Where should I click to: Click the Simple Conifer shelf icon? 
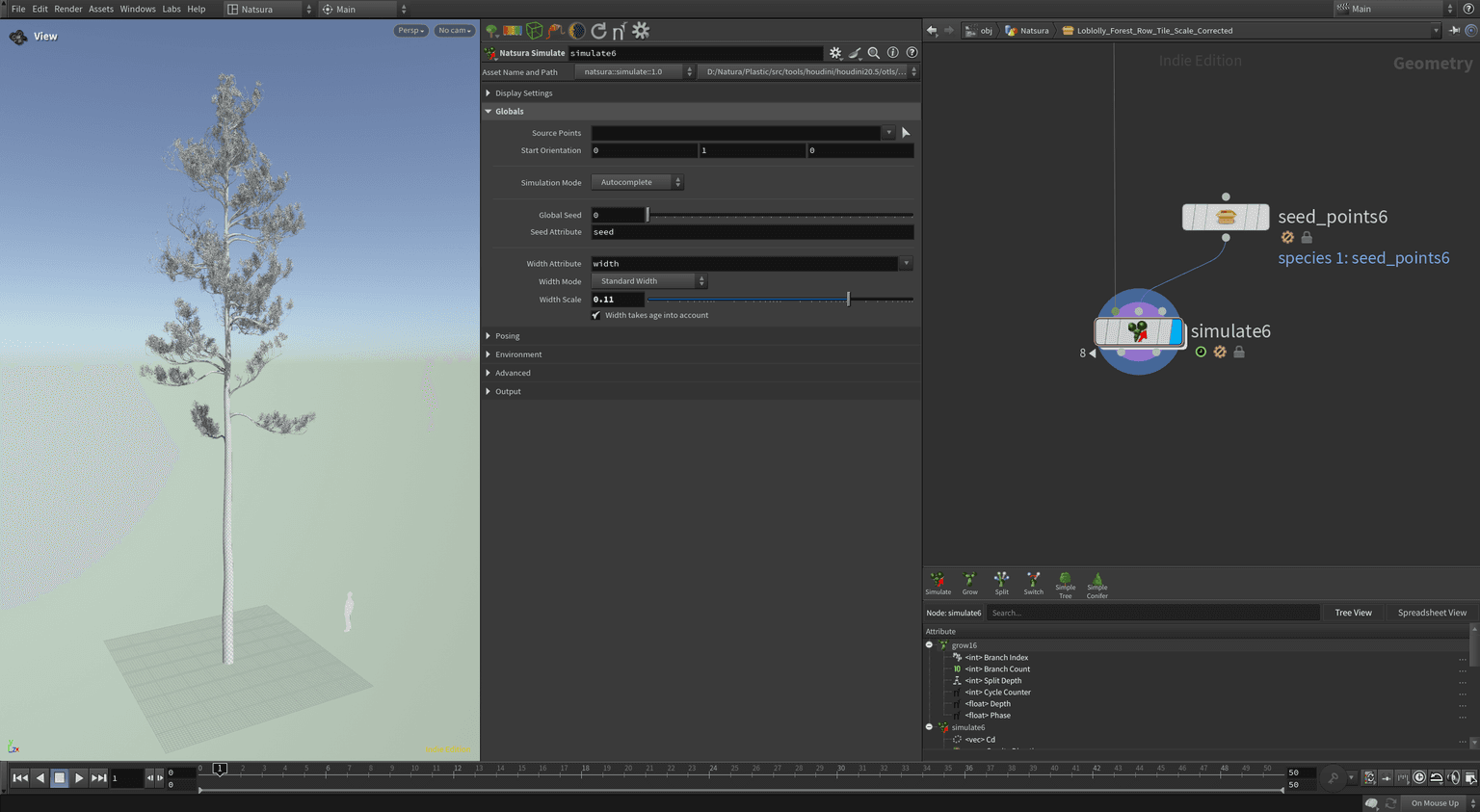coord(1097,585)
